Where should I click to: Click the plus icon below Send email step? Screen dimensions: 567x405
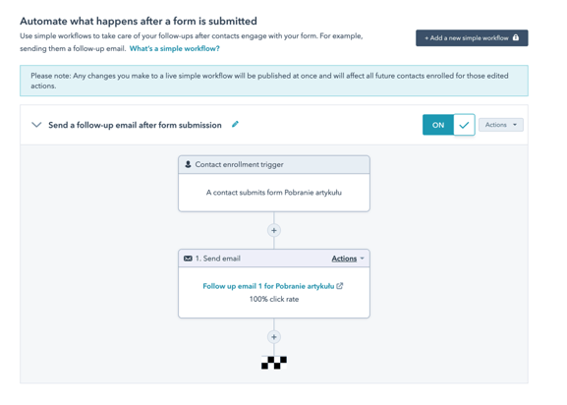tap(274, 337)
